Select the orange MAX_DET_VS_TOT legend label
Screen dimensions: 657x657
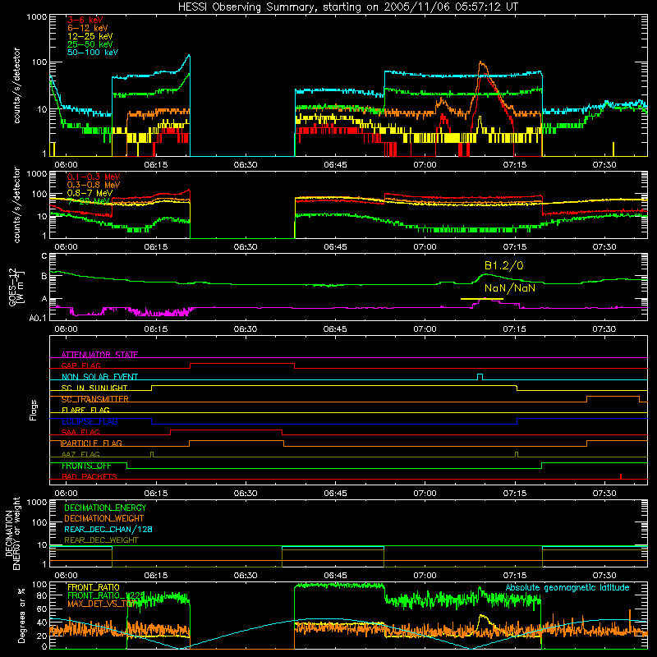pos(101,604)
